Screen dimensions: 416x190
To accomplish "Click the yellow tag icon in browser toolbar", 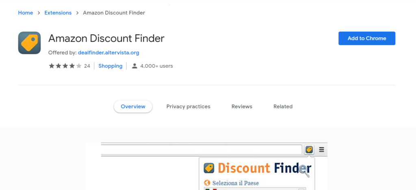I will [309, 150].
